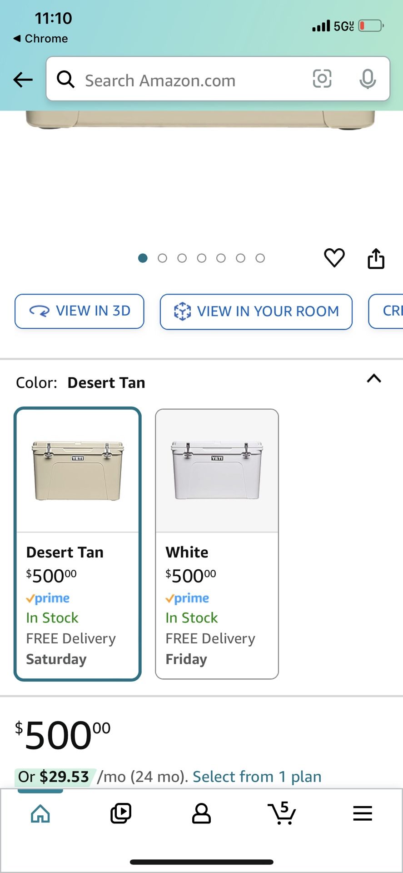Open visual search camera in search bar
Viewport: 403px width, 873px height.
pos(322,79)
